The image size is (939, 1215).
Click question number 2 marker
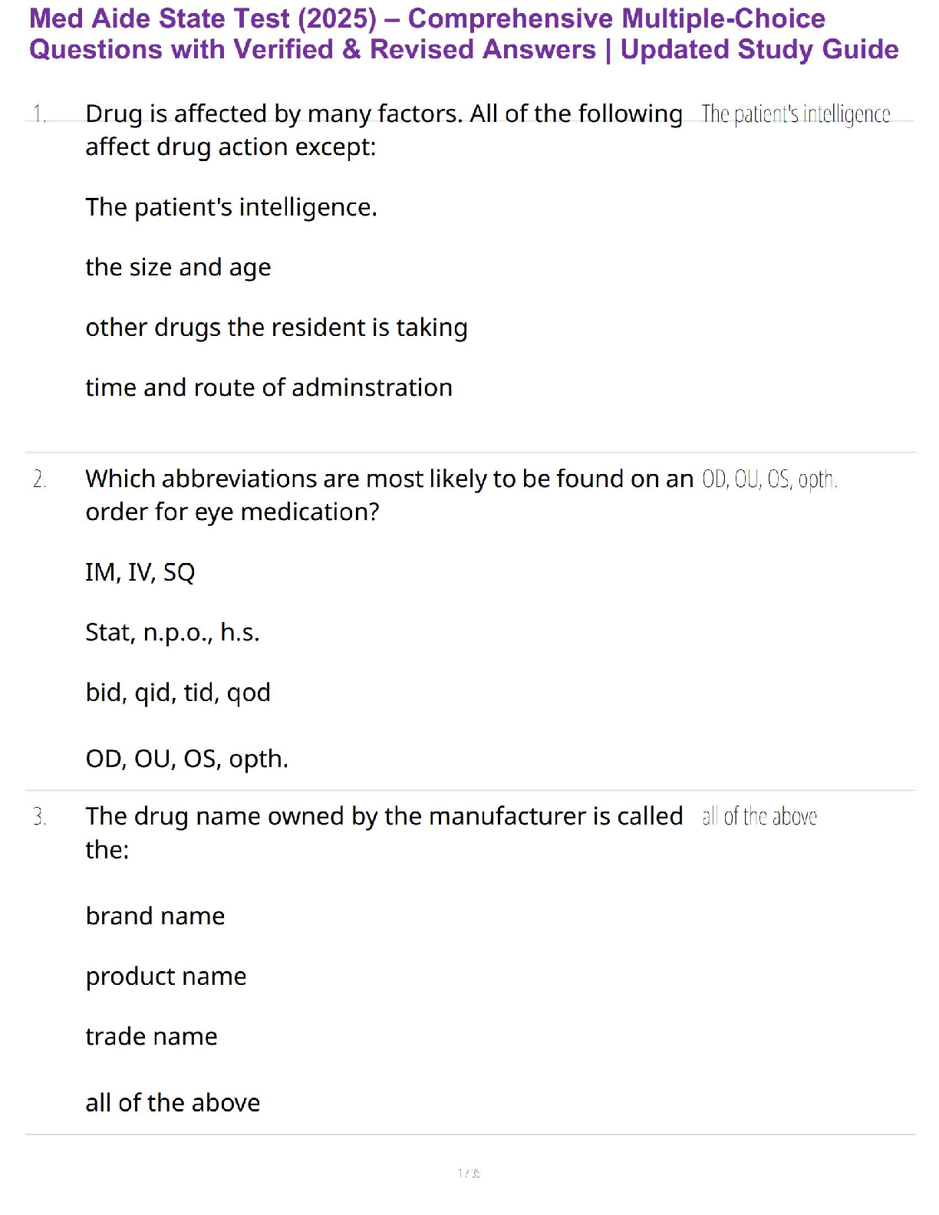pos(39,479)
